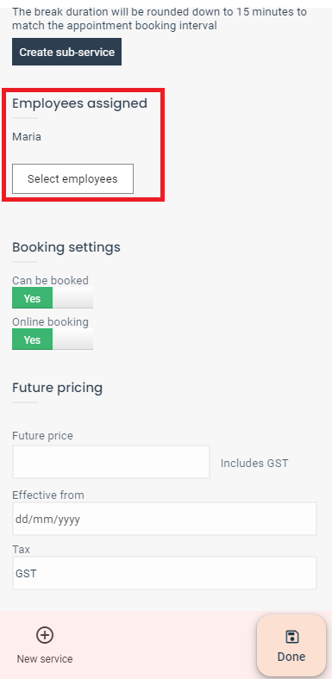Tap the Done label text
This screenshot has width=332, height=679.
tap(291, 657)
